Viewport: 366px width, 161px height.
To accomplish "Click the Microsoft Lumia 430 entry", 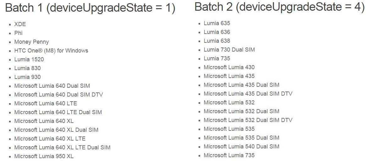I will coord(229,67).
